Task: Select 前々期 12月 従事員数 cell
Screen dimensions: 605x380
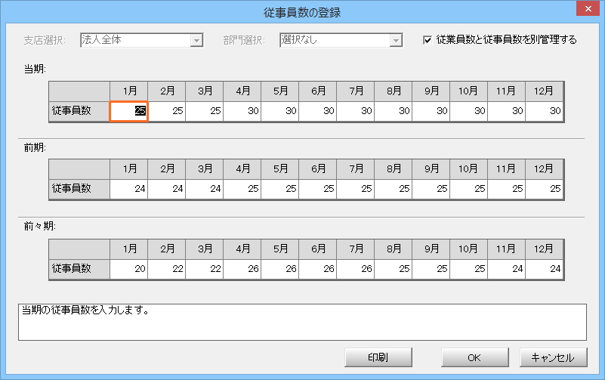Action: [544, 269]
